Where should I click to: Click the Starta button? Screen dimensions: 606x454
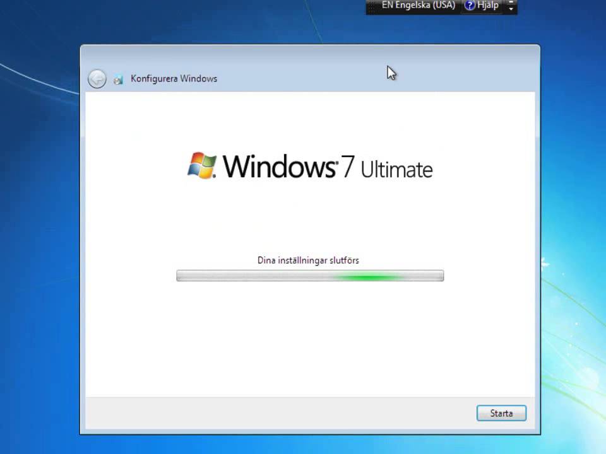coord(501,413)
